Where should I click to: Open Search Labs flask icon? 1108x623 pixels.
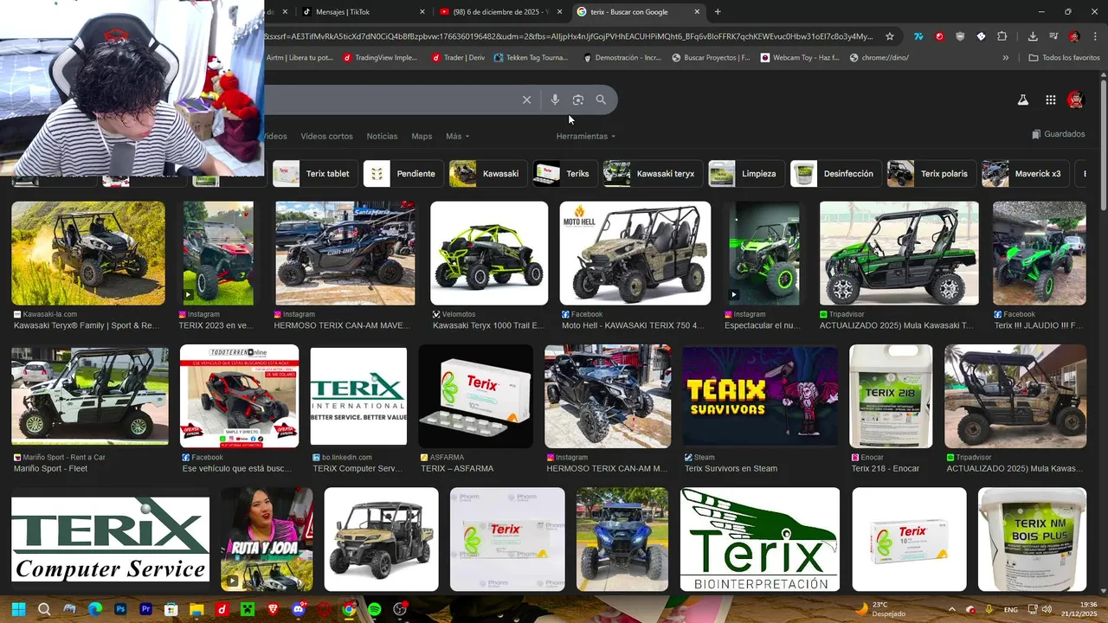(x=1022, y=100)
